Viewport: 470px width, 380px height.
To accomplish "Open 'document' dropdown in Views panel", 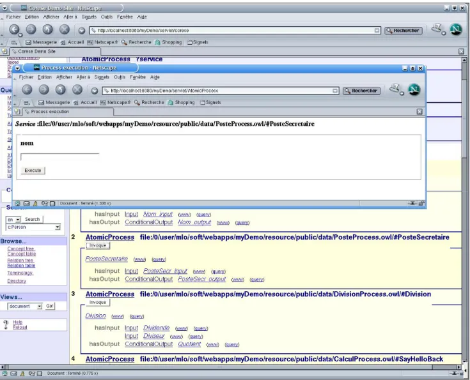I will pyautogui.click(x=40, y=307).
